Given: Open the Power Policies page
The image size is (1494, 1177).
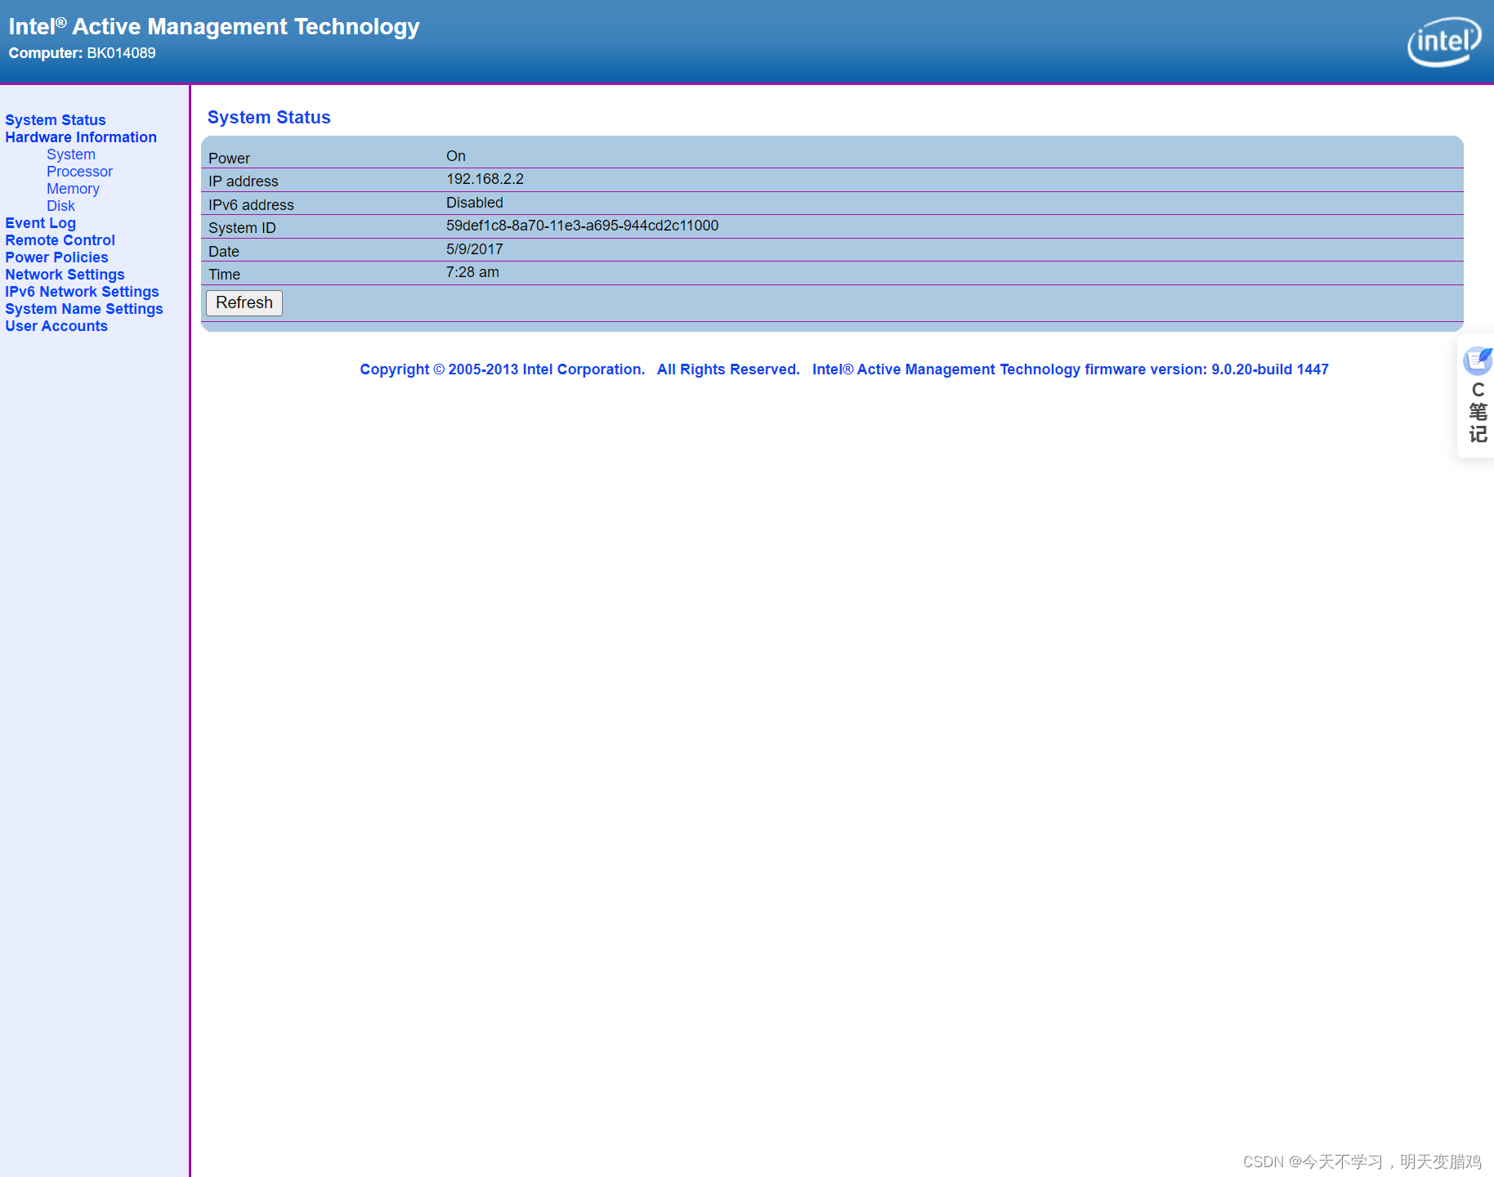Looking at the screenshot, I should click(x=56, y=257).
